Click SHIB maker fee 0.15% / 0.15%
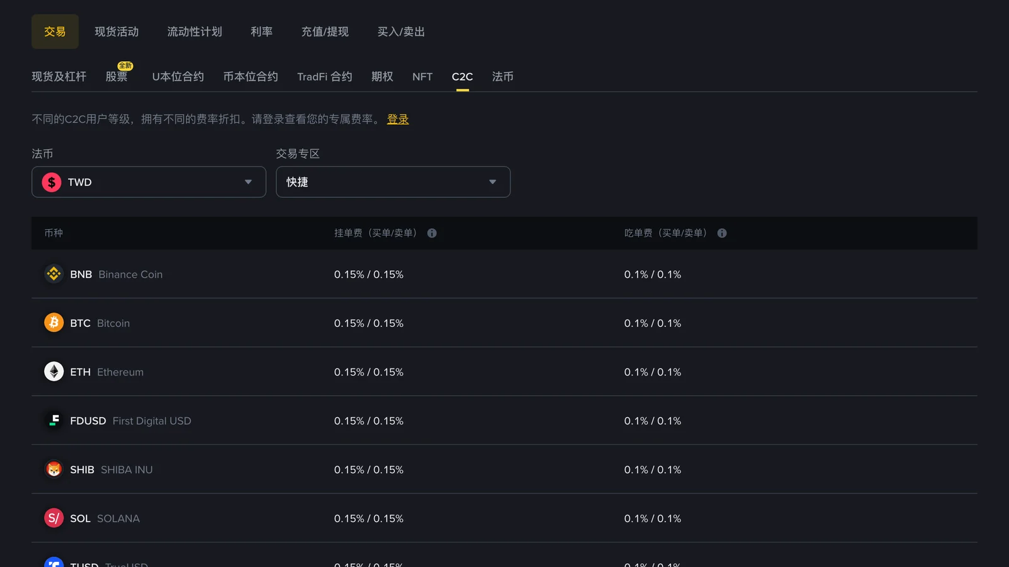Viewport: 1009px width, 567px height. [369, 469]
